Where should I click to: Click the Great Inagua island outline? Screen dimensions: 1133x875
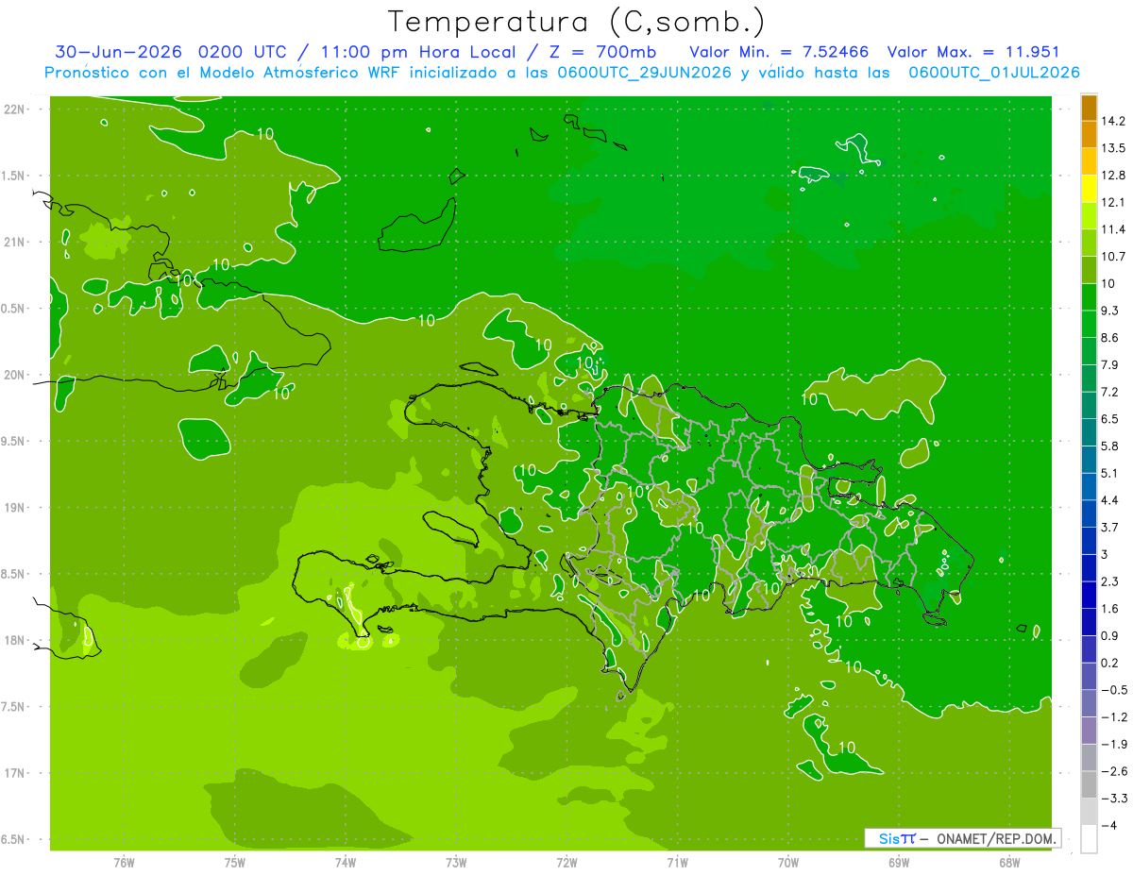tap(417, 227)
